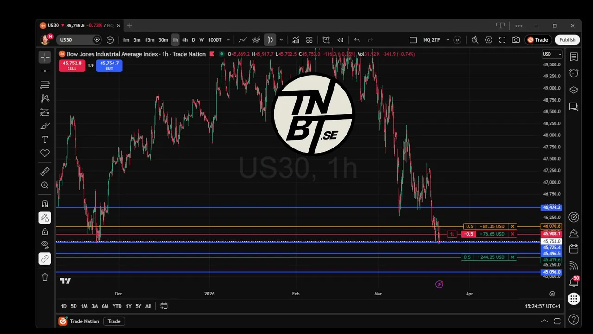Toggle the drawings link sync icon

point(45,258)
